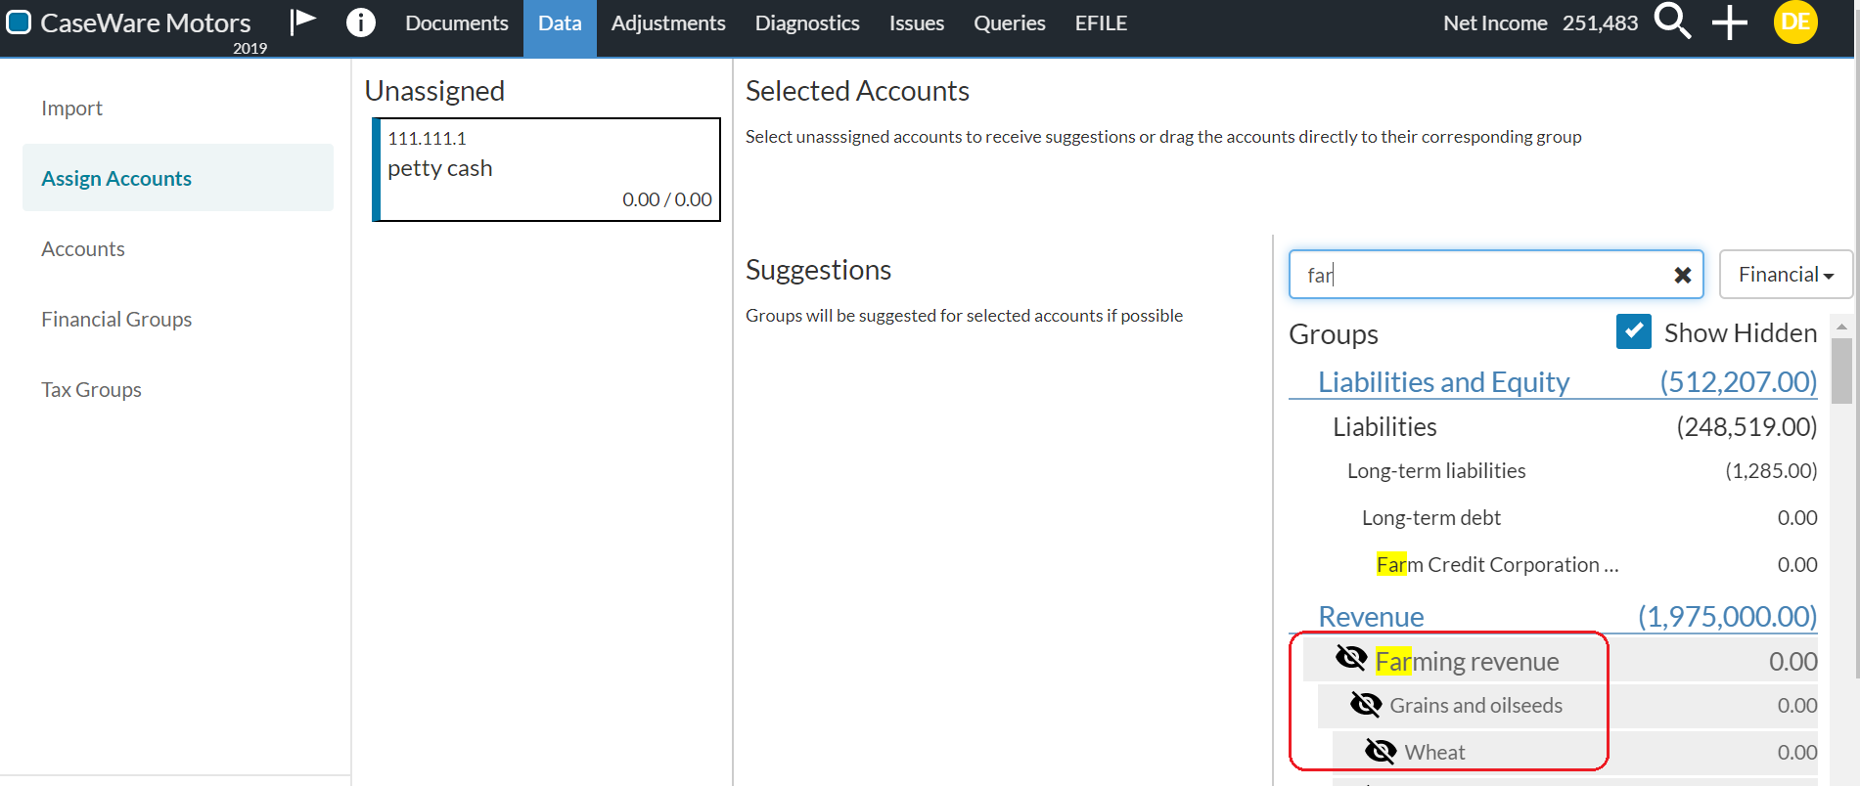Select the petty cash unassigned account
Viewport: 1860px width, 786px height.
click(547, 169)
